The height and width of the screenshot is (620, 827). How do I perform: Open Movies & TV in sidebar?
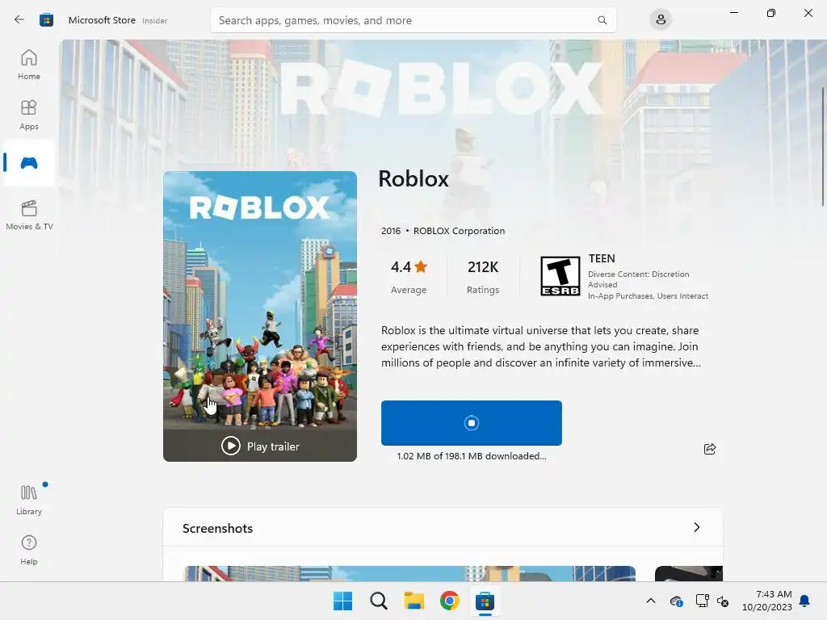pyautogui.click(x=29, y=215)
